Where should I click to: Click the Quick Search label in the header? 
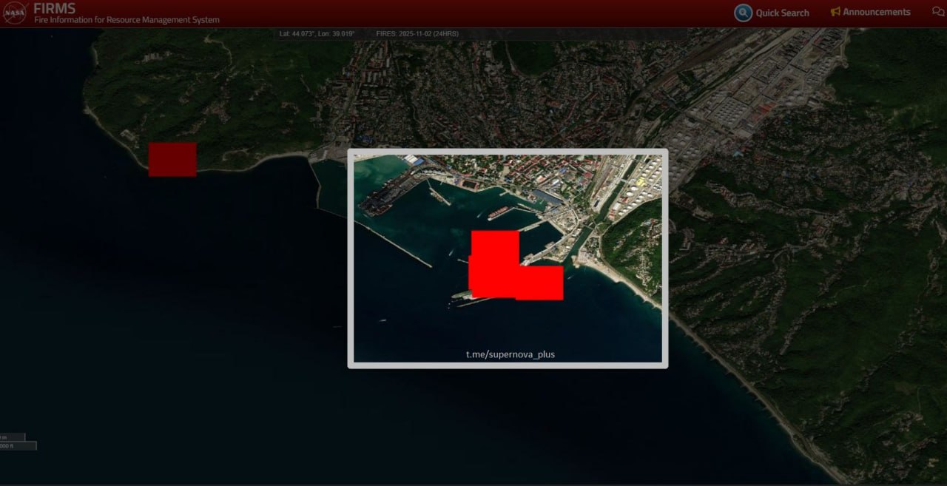782,13
